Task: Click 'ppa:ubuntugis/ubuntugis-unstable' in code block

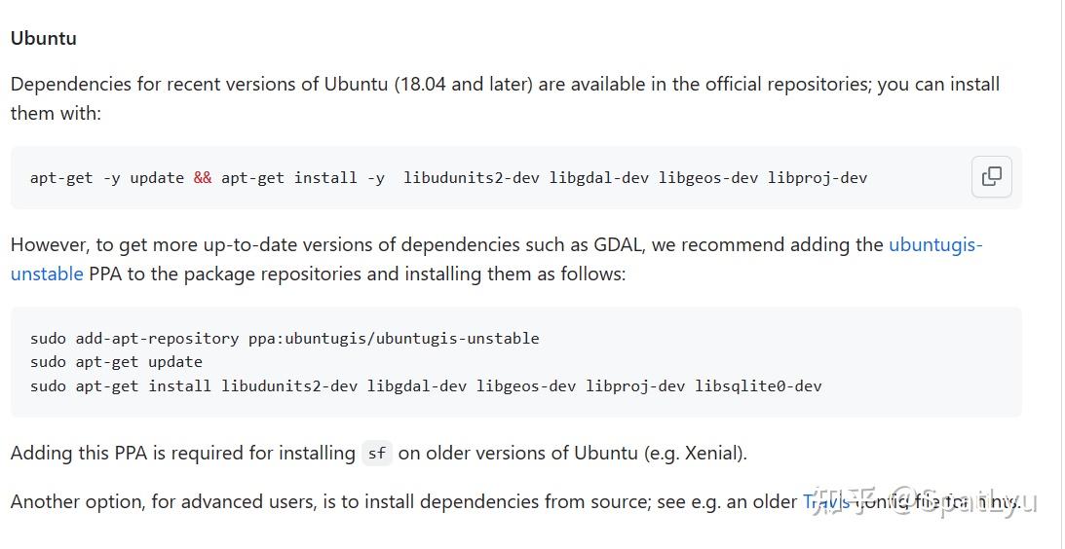Action: coord(394,339)
